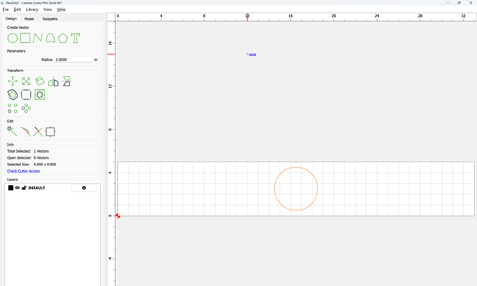Open the Library menu

(x=32, y=10)
